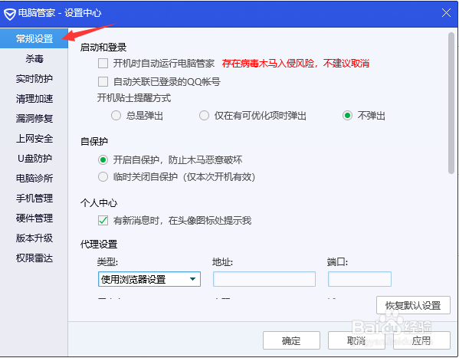Click the 自保护 section heading
Screen dimensions: 459x358
(94, 142)
